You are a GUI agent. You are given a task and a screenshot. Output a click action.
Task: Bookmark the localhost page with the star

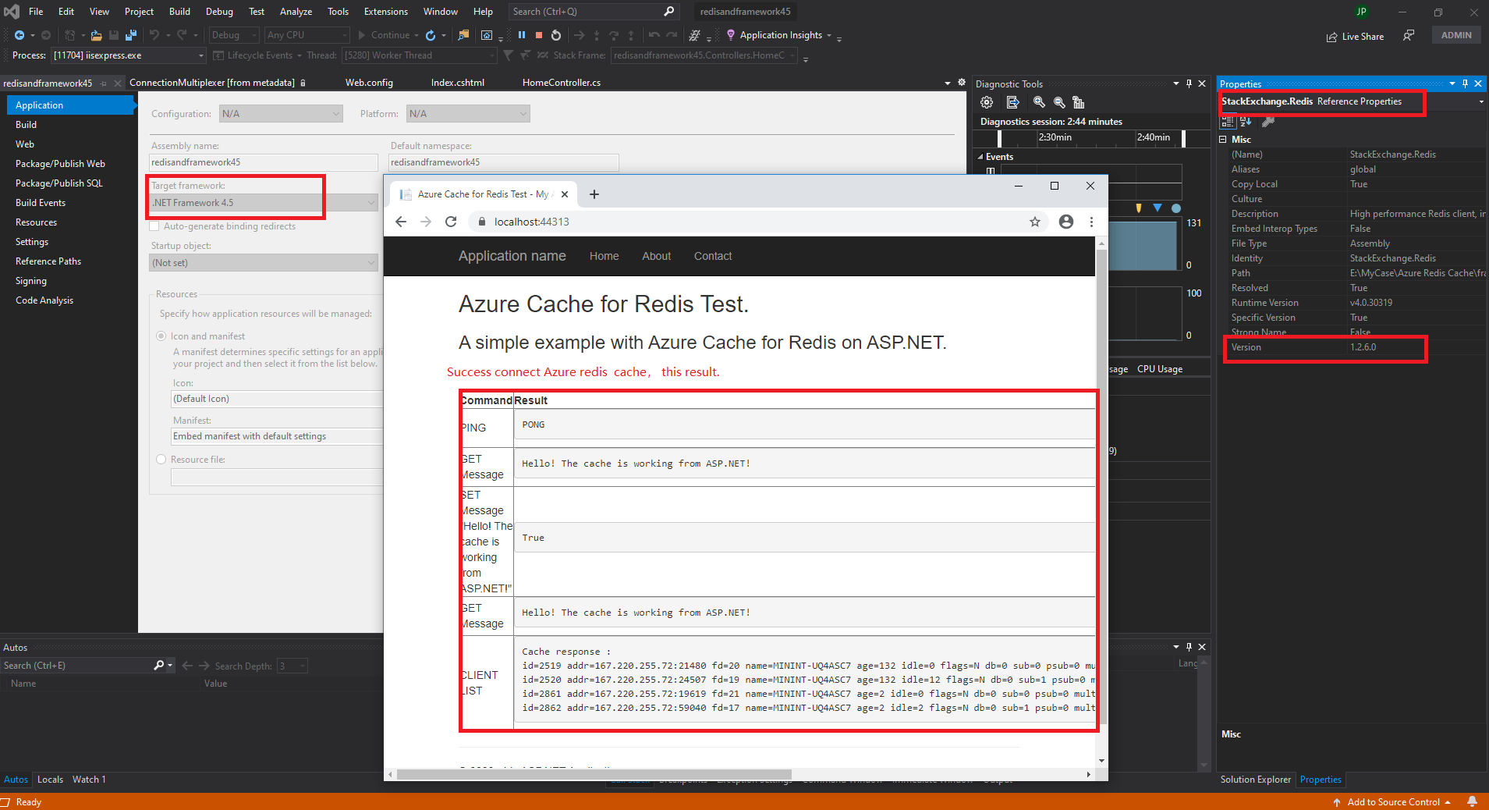tap(1035, 222)
